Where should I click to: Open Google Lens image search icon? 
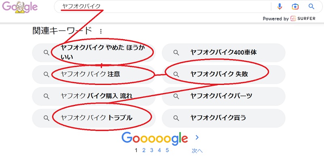[x=295, y=6]
